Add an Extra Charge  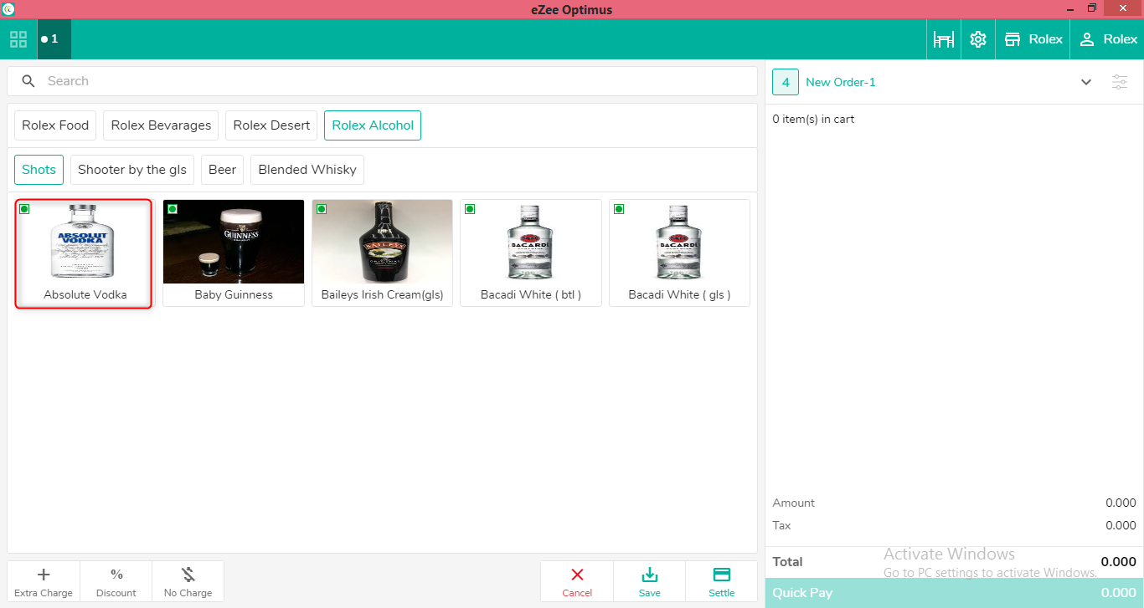[44, 582]
